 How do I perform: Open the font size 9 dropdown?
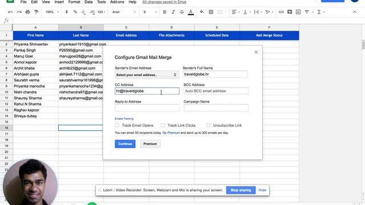[x=150, y=12]
